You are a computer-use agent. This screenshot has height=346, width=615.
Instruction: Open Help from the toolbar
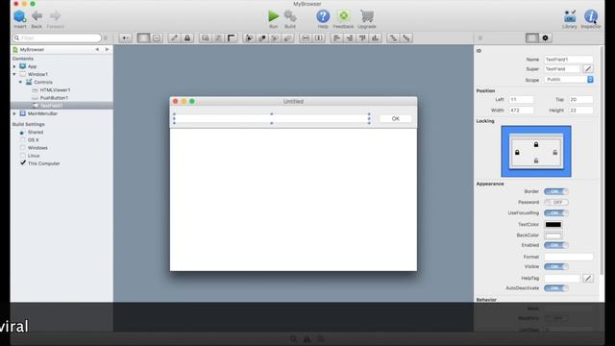pos(323,16)
